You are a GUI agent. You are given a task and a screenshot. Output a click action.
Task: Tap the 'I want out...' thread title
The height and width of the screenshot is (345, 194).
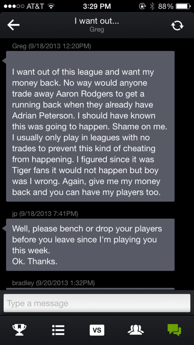point(97,21)
